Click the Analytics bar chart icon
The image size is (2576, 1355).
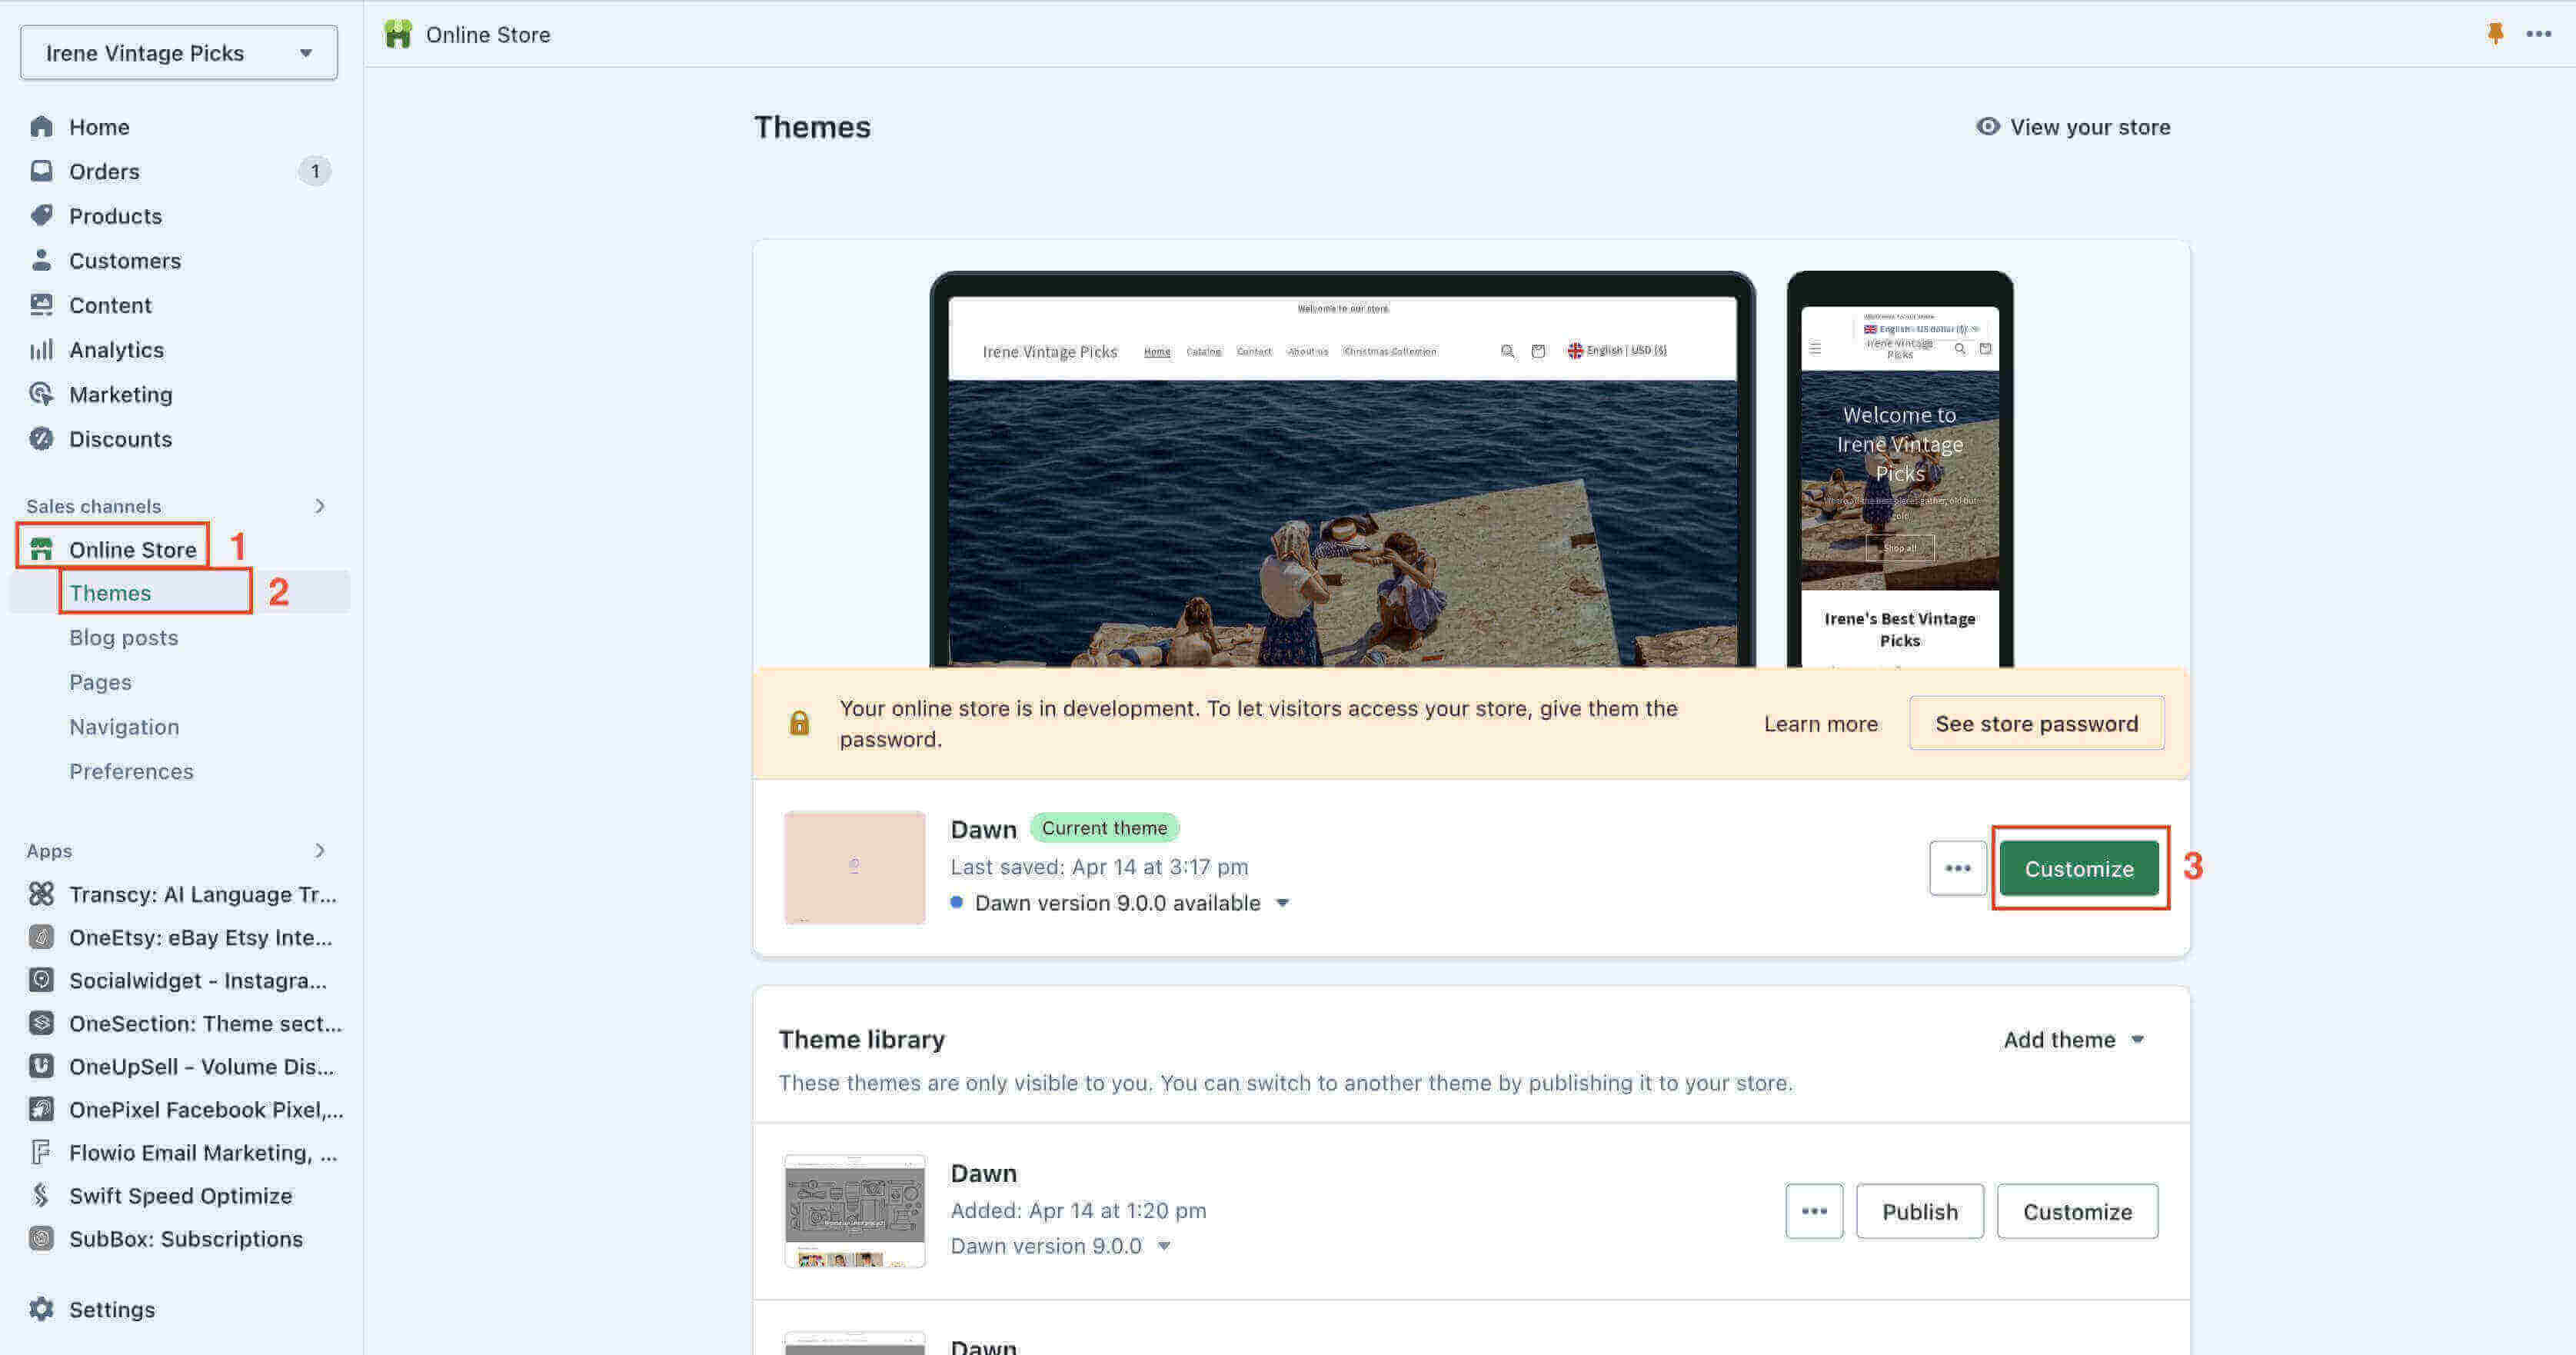click(x=41, y=350)
